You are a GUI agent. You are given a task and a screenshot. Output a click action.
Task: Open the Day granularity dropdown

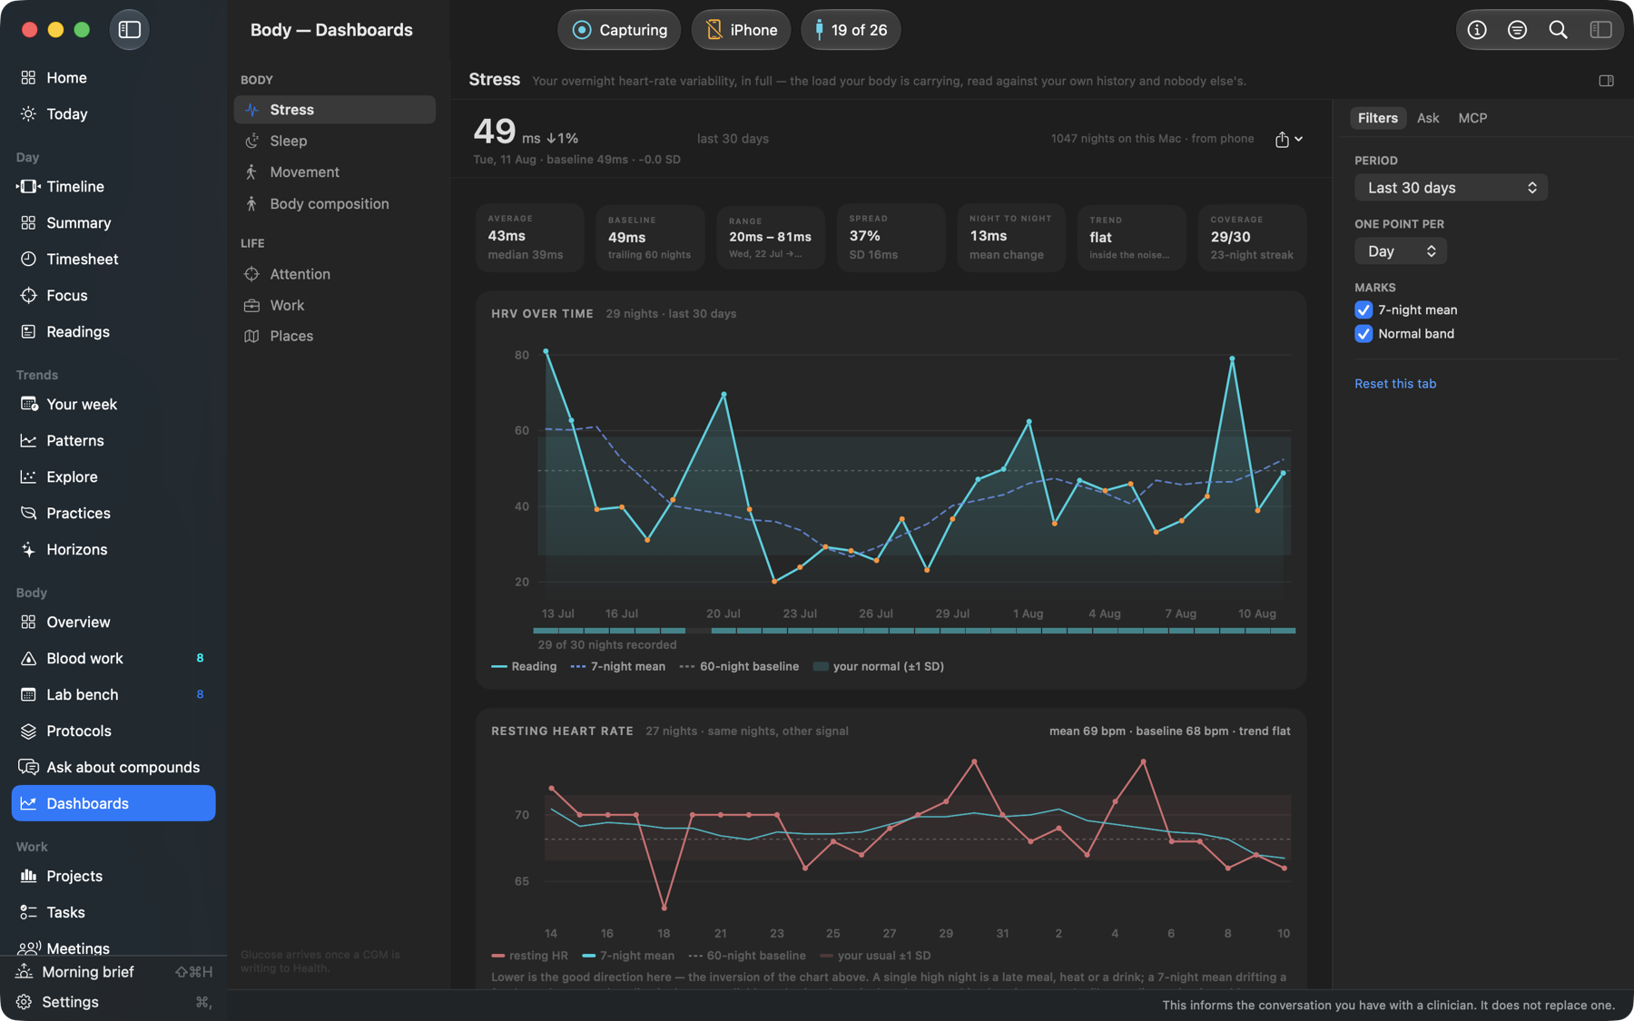(x=1401, y=251)
